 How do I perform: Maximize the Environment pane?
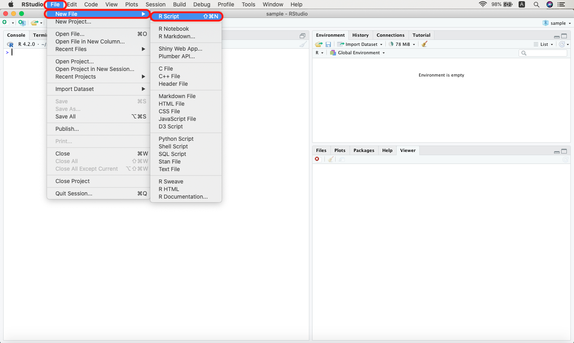(x=564, y=36)
